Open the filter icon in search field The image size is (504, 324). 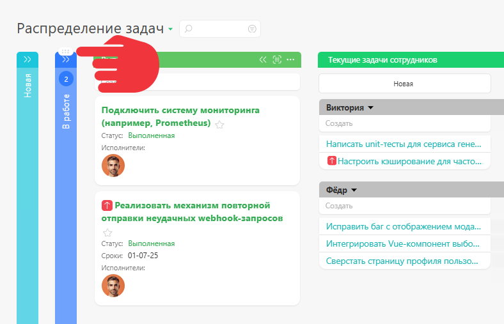252,29
